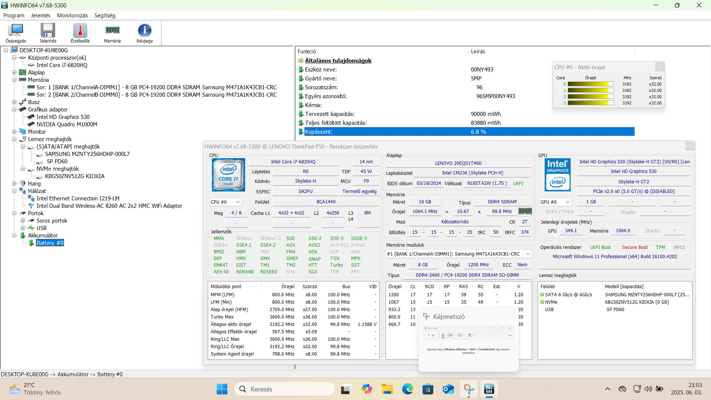This screenshot has width=711, height=400.
Task: Open Snipping Tool from the taskbar
Action: pos(469,389)
